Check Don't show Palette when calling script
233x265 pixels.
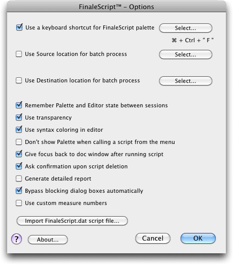click(19, 142)
